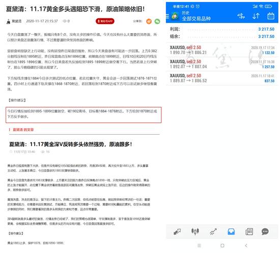Tap the battery indicator in status bar
Viewport: 280px width, 254px height.
[x=268, y=7]
